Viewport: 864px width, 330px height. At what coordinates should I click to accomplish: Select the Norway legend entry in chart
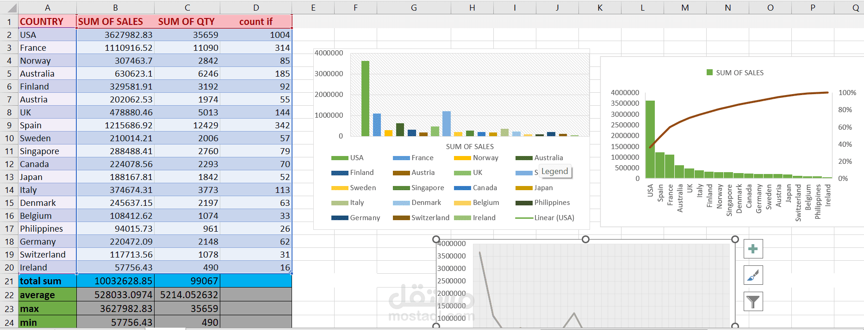tap(476, 158)
